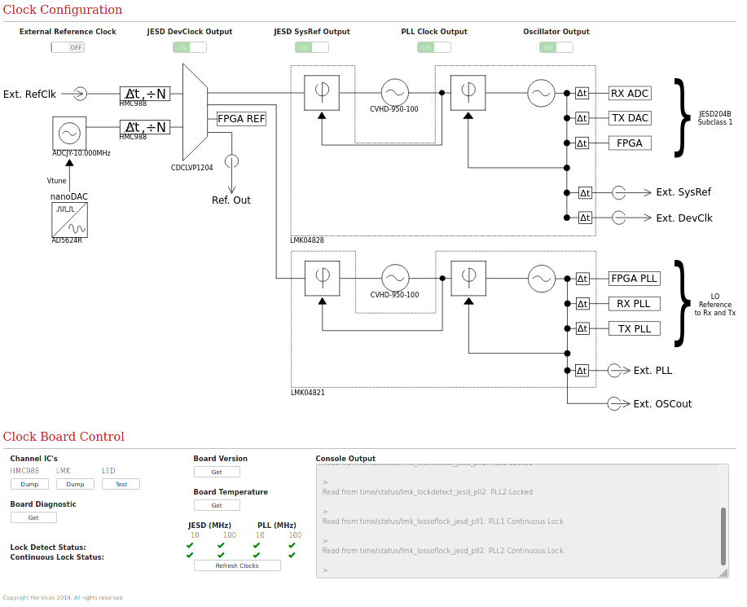Click the CDCLVP1204 multiplexer shape
Image resolution: width=747 pixels, height=607 pixels.
pyautogui.click(x=196, y=112)
